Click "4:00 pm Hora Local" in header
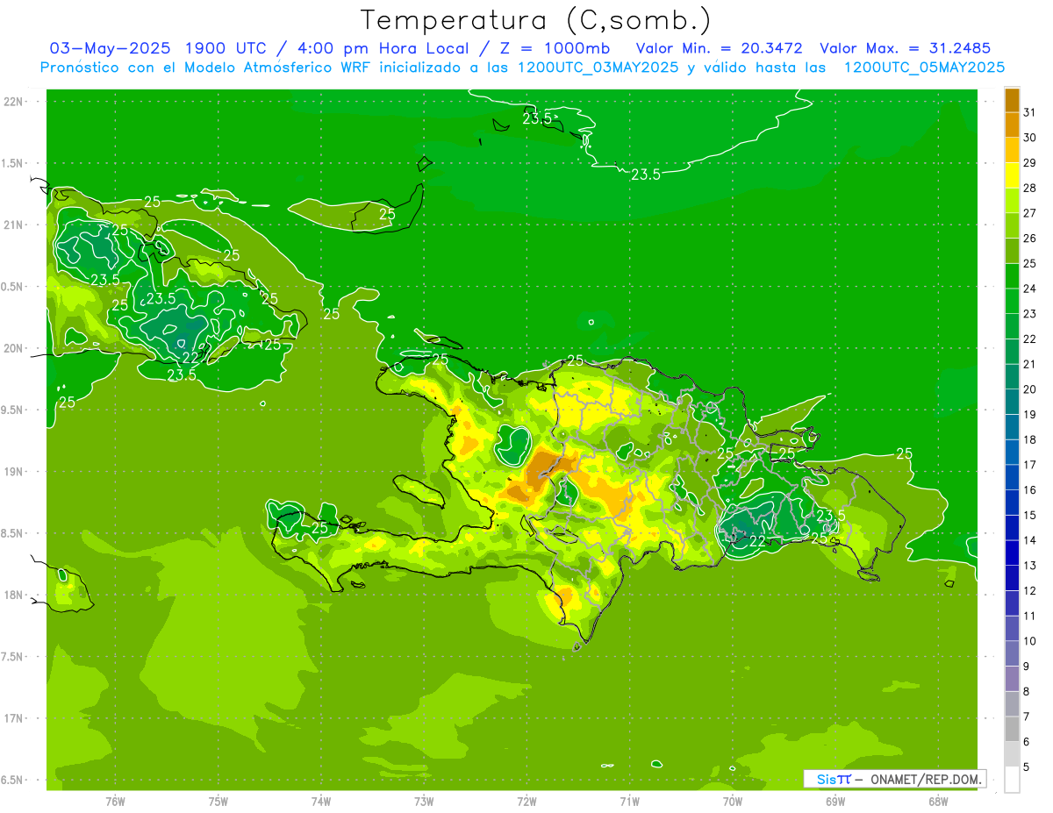This screenshot has height=813, width=1053. (383, 47)
